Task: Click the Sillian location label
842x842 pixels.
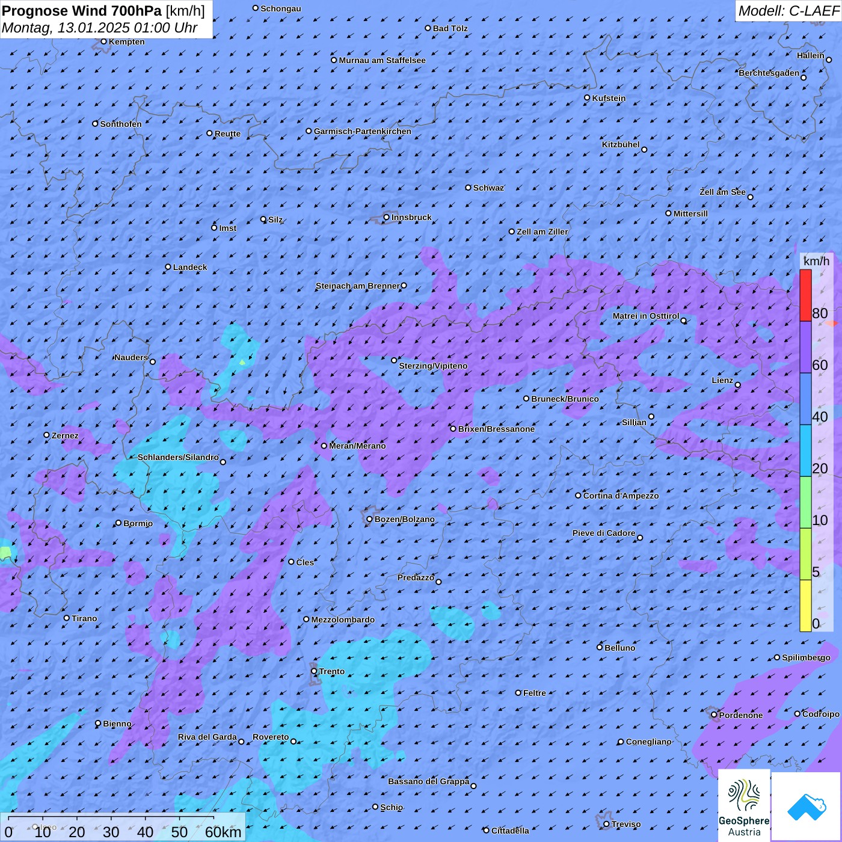Action: [634, 422]
